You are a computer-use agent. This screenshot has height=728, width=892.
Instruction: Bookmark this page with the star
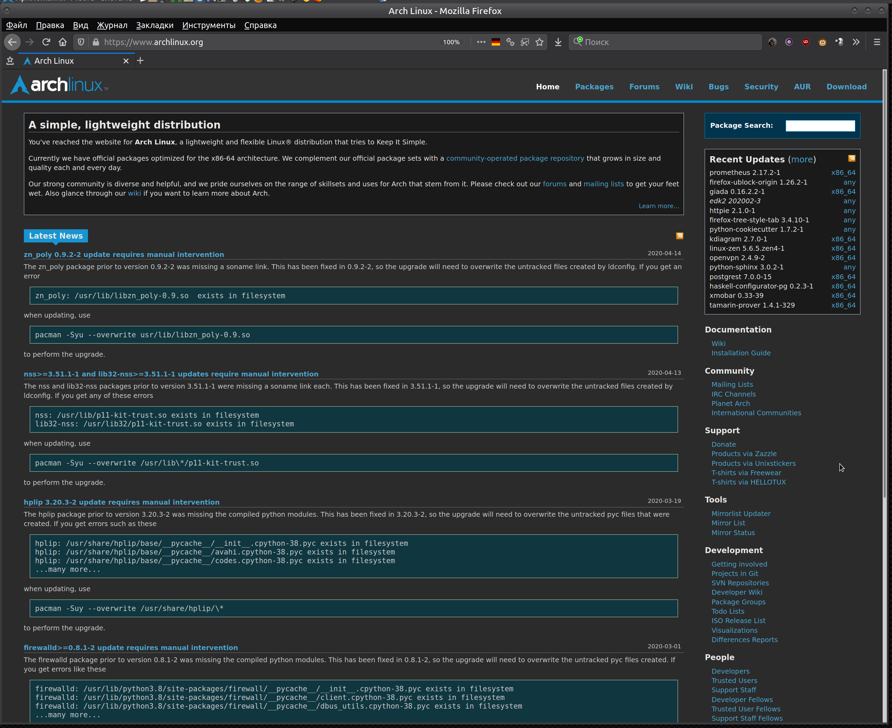[539, 42]
